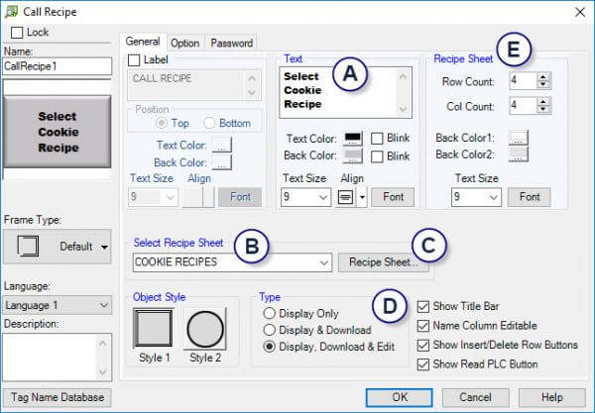Image resolution: width=595 pixels, height=413 pixels.
Task: Enable the Lock checkbox
Action: [16, 32]
